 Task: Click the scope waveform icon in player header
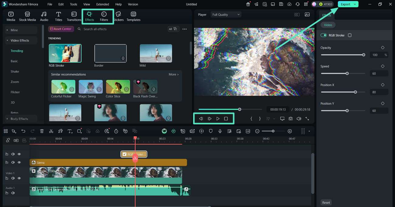(x=307, y=15)
